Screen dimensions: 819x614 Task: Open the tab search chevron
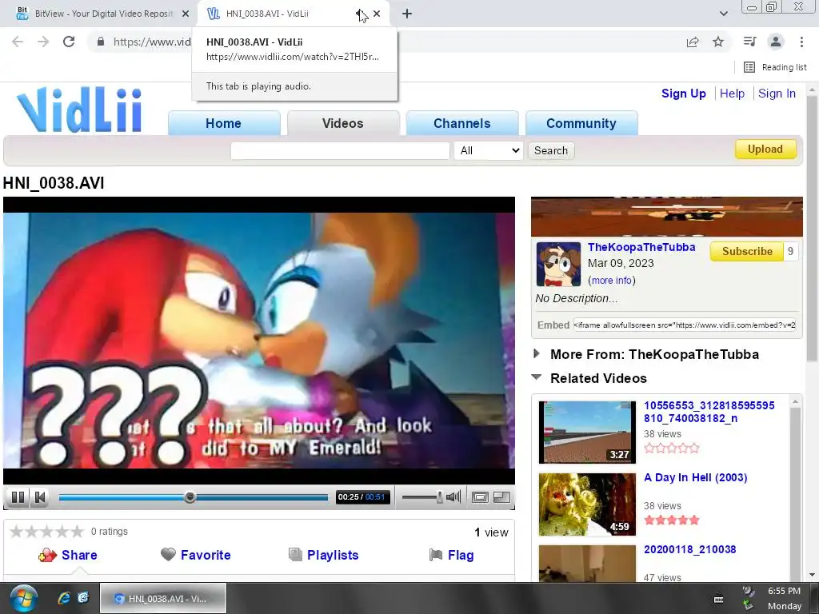(723, 14)
